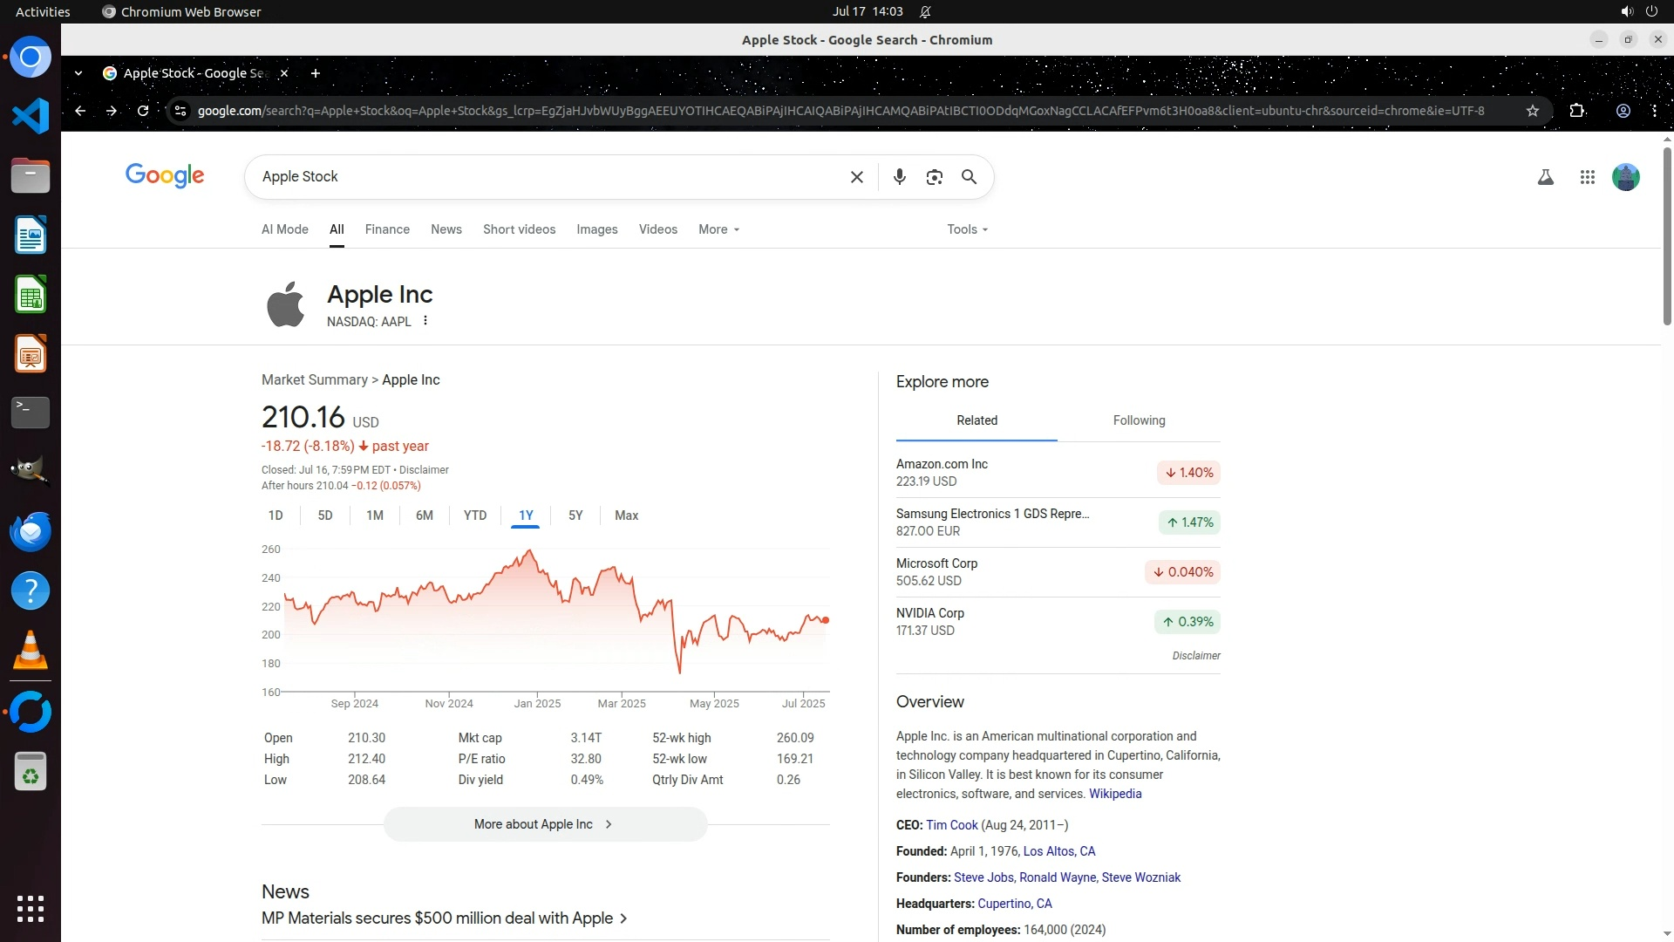Open the Following tab in Explore more
The height and width of the screenshot is (942, 1674).
[x=1139, y=420]
